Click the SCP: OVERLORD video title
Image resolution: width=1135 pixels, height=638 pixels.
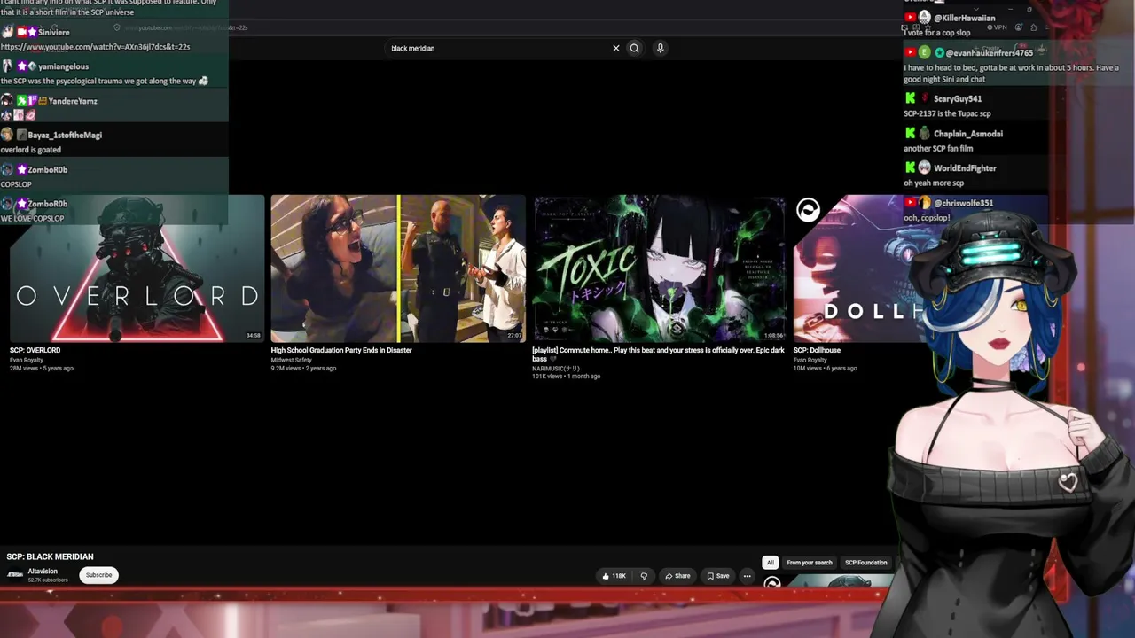click(x=35, y=350)
